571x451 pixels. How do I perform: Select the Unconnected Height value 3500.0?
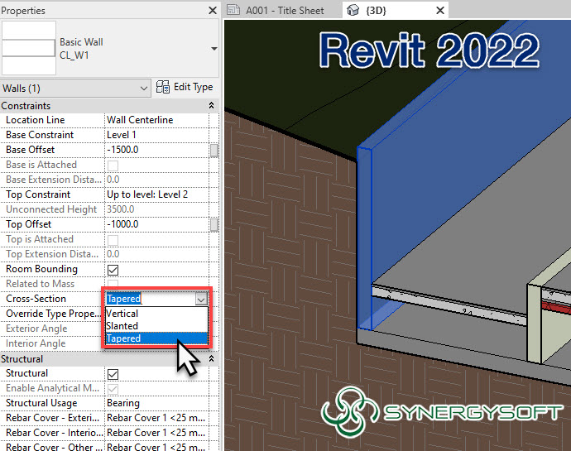coord(121,209)
